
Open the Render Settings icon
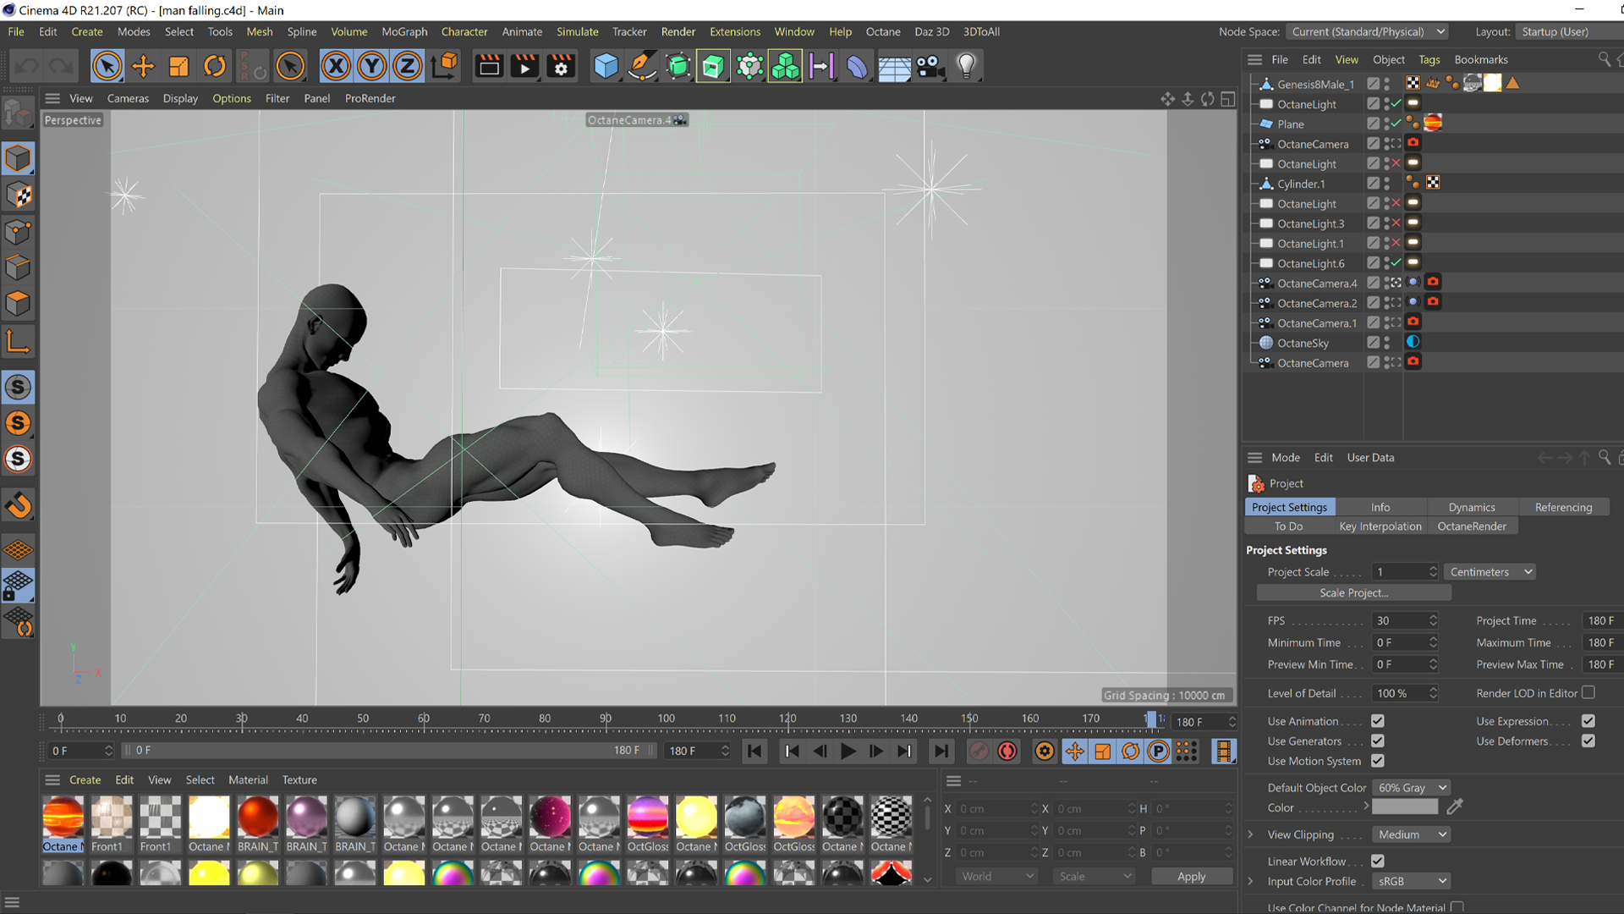click(x=561, y=66)
